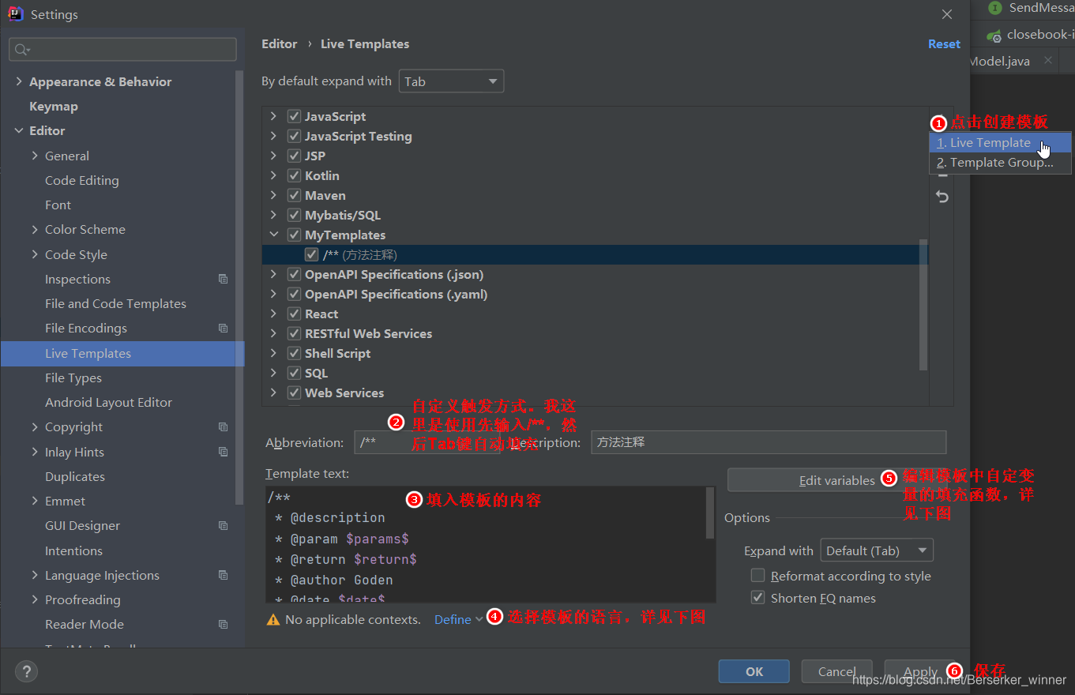Viewport: 1075px width, 695px height.
Task: Click the Abbreviation input field
Action: tap(427, 442)
